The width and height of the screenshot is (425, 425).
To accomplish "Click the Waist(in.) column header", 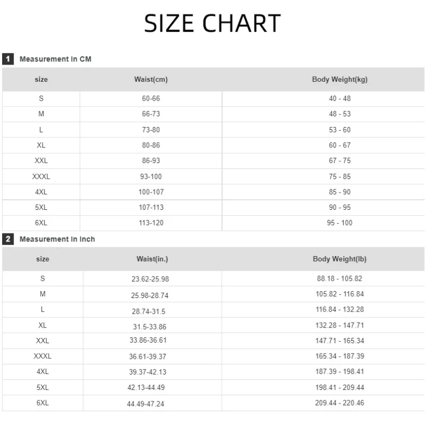I will pyautogui.click(x=152, y=259).
